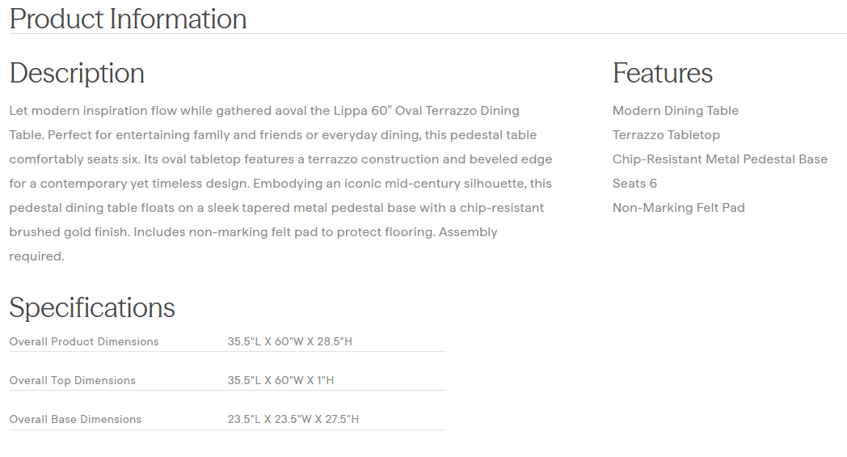The height and width of the screenshot is (457, 847).
Task: Click the 35.5"L X 60"W X 28.5"H value
Action: tap(289, 341)
